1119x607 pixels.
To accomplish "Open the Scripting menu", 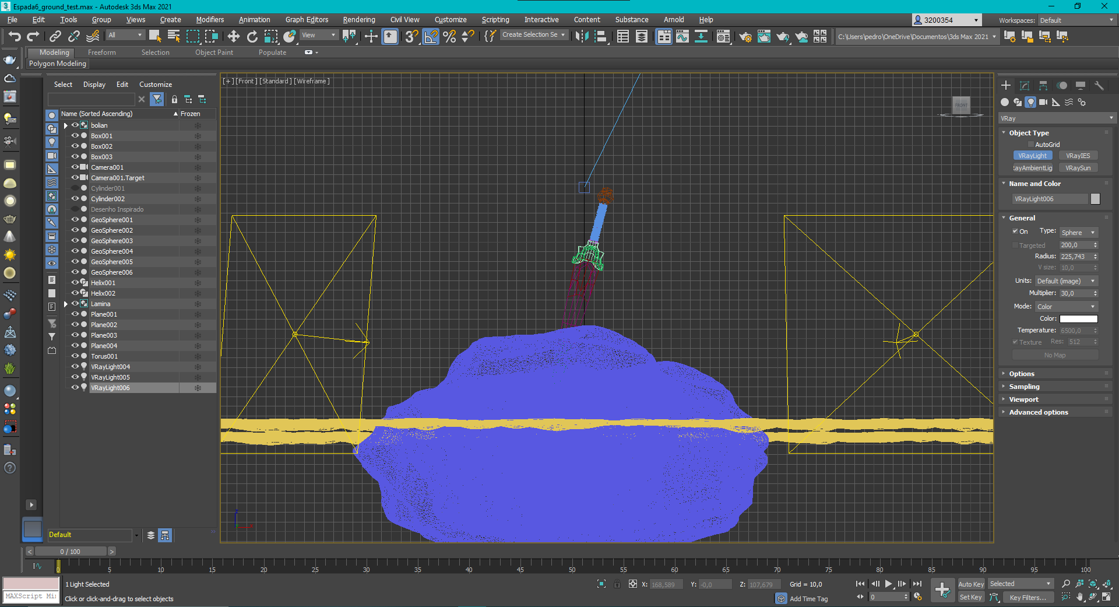I will tap(495, 20).
